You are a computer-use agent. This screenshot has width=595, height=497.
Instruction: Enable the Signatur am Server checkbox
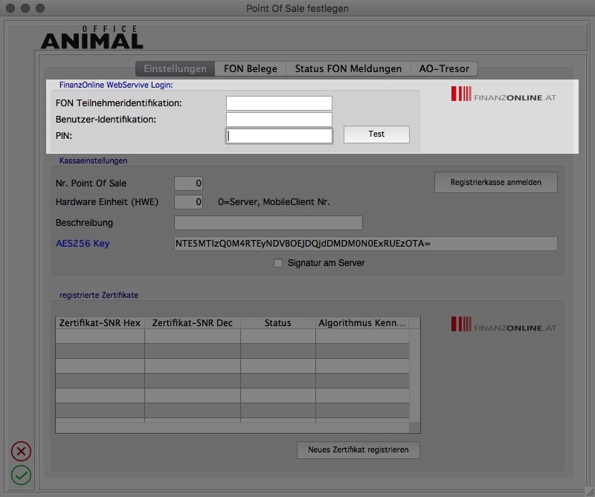[278, 262]
